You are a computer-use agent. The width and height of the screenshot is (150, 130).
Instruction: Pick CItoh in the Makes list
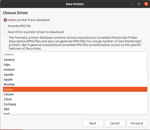[75, 99]
